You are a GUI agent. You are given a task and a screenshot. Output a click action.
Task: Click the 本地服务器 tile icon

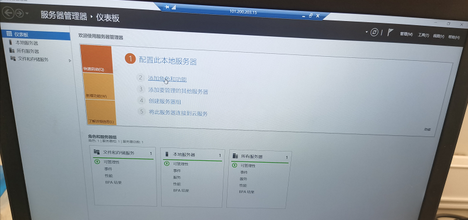click(x=167, y=154)
